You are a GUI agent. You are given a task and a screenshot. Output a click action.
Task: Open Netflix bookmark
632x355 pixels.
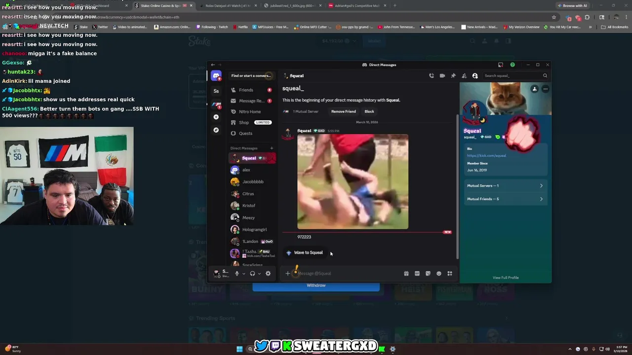(240, 27)
